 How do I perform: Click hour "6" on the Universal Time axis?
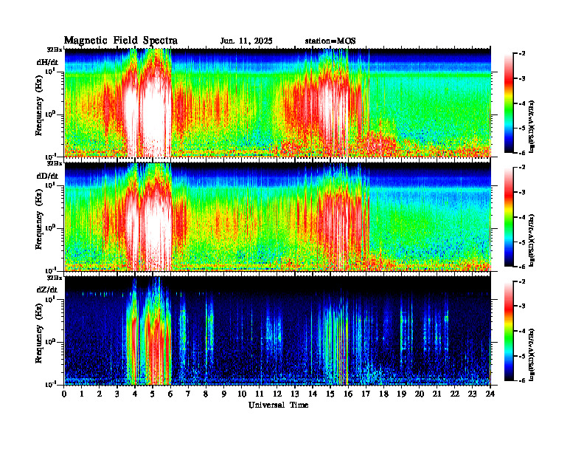[x=170, y=394]
